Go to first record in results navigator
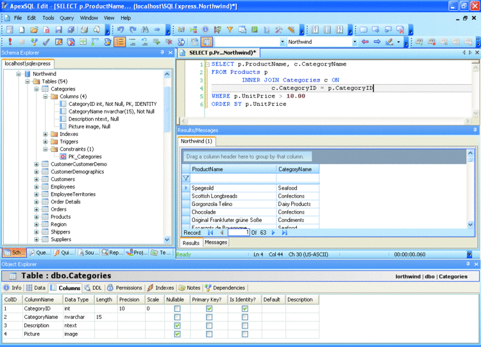The width and height of the screenshot is (481, 347). click(210, 233)
